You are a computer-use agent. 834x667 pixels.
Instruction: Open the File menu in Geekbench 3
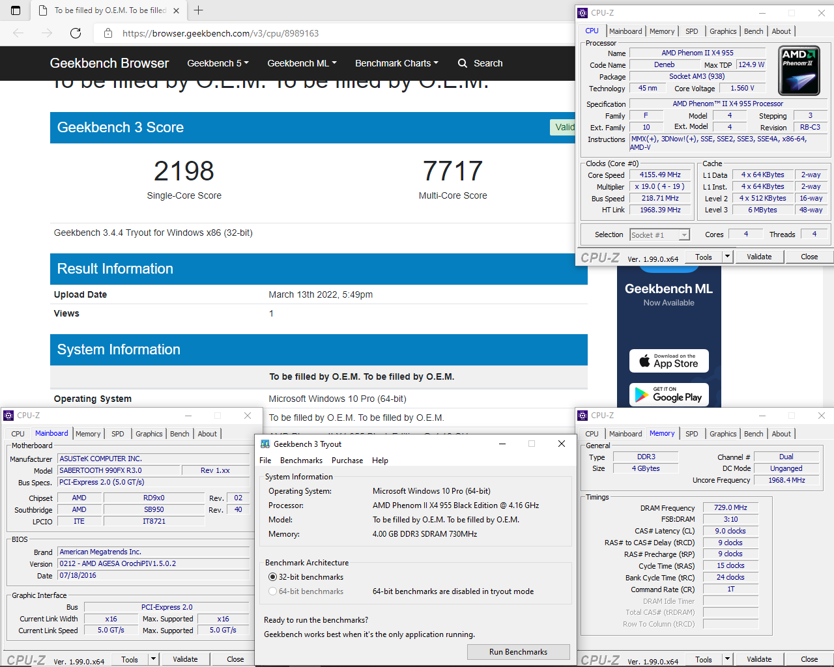[x=265, y=461]
